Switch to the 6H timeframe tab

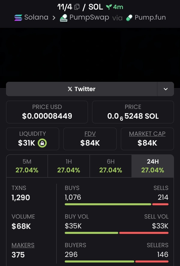tap(110, 166)
